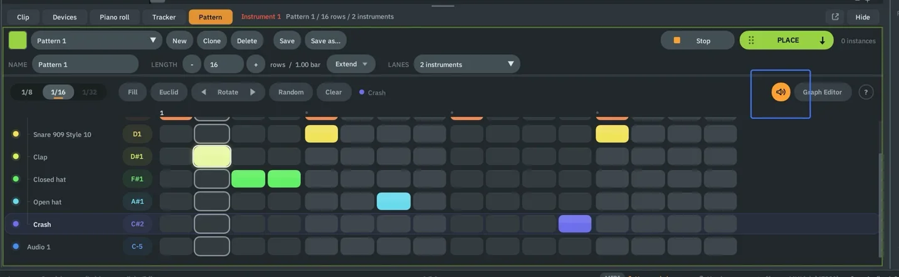
Task: Click the pattern color swatch
Action: pos(18,41)
